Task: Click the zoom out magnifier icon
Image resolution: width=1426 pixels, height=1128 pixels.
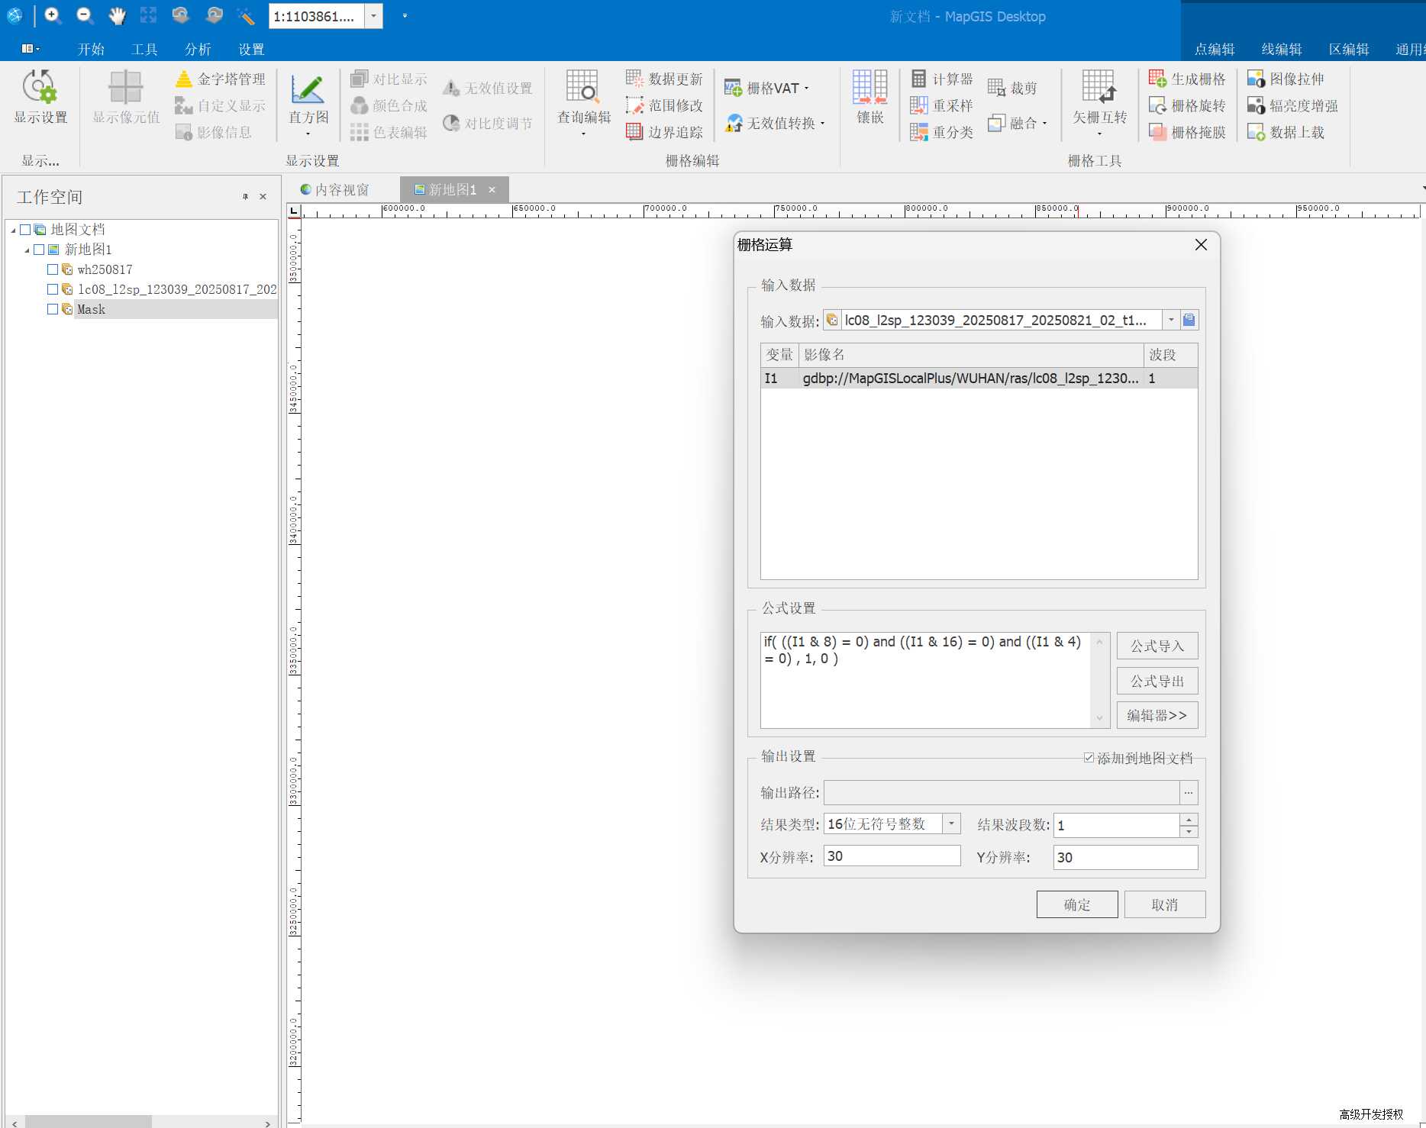Action: (x=85, y=15)
